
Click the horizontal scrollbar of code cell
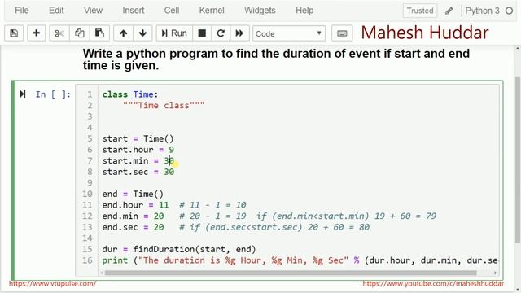coord(291,273)
